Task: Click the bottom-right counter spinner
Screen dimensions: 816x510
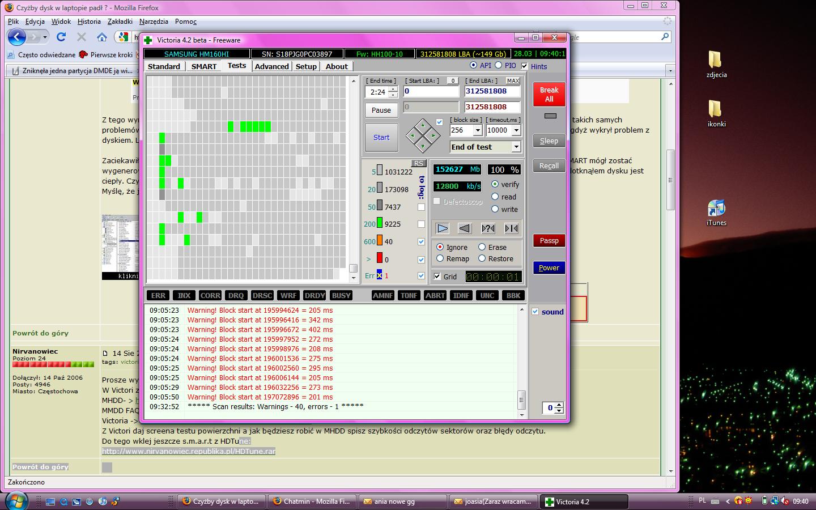Action: pos(559,407)
